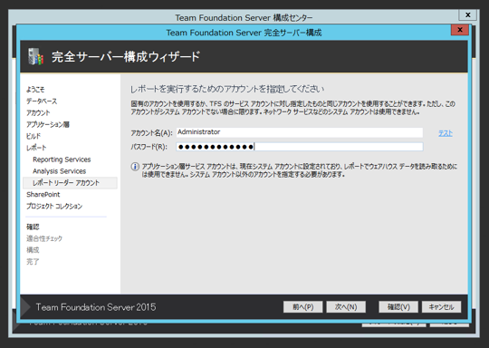Open プロジェクト コレクション step
This screenshot has width=489, height=348.
(54, 206)
